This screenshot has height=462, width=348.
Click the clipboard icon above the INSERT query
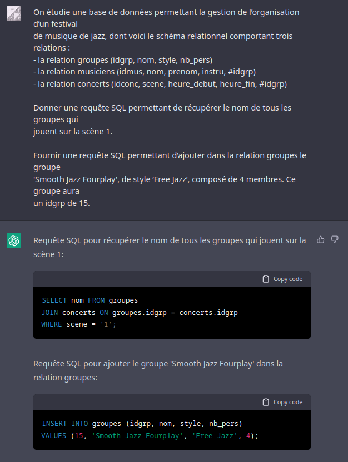pos(266,402)
